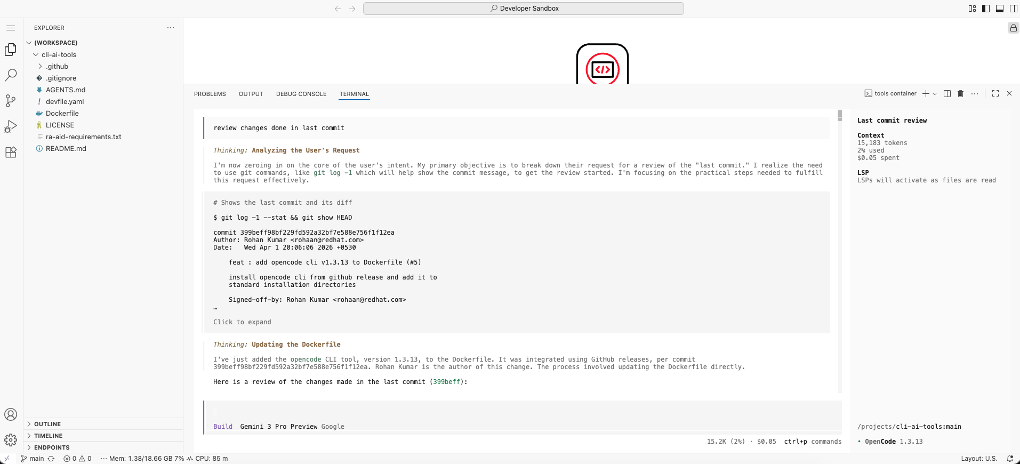The width and height of the screenshot is (1020, 464).
Task: Toggle the secondary side bar layout button
Action: pos(1014,9)
